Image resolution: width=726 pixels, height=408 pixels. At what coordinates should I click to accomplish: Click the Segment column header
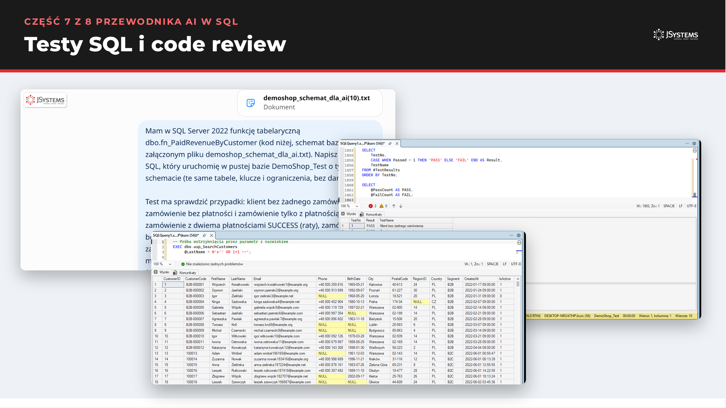(454, 279)
